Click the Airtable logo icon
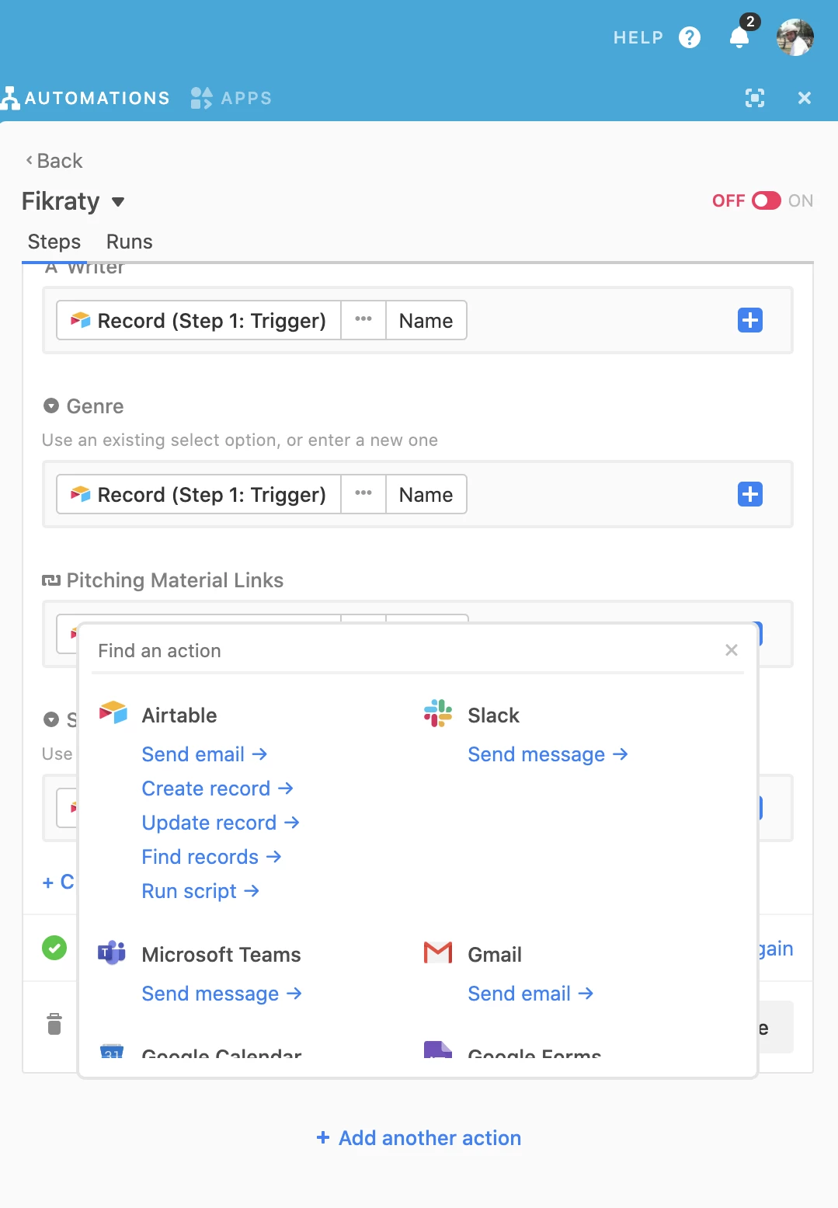Image resolution: width=838 pixels, height=1208 pixels. point(113,712)
